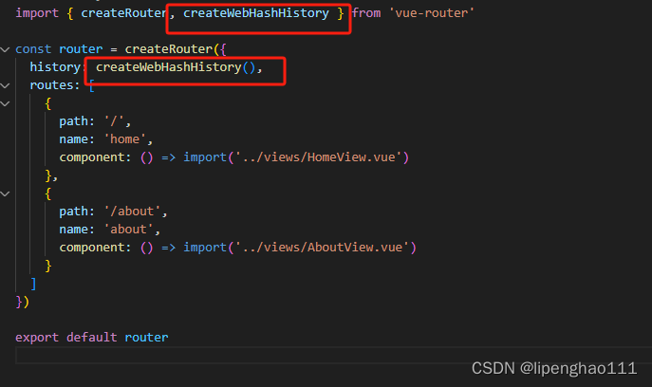Click '../views/AboutView.vue' import path
Screen dimensions: 652x387
coord(323,248)
